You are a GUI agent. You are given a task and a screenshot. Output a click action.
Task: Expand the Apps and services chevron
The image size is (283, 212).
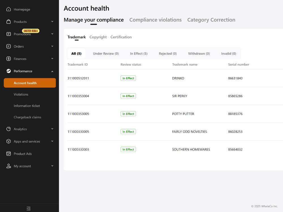point(52,141)
